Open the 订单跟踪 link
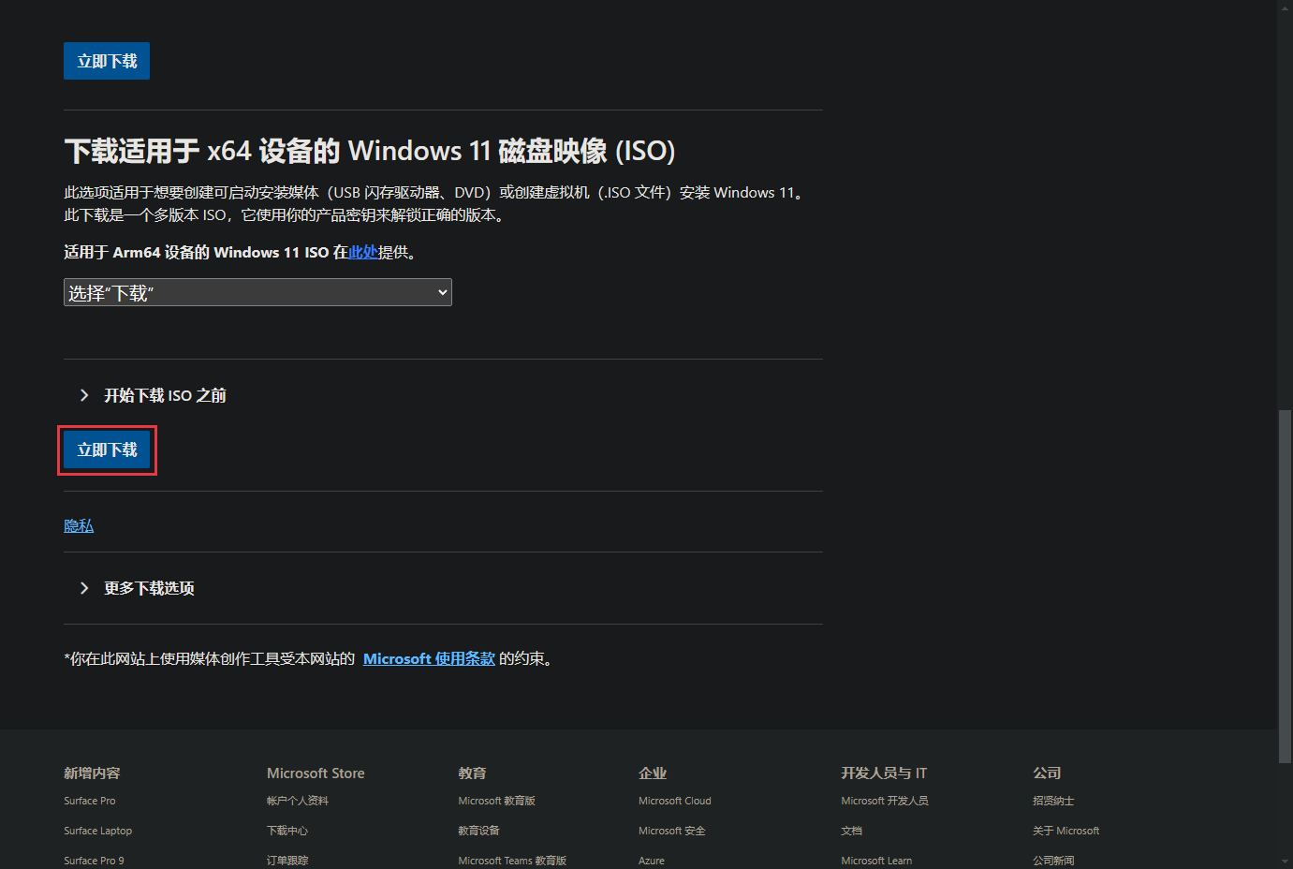Screen dimensions: 1293x869 (x=287, y=860)
